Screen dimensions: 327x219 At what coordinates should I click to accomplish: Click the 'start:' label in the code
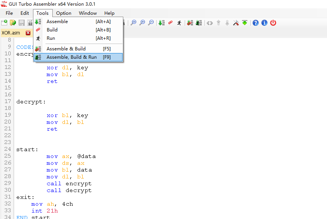[27, 149]
